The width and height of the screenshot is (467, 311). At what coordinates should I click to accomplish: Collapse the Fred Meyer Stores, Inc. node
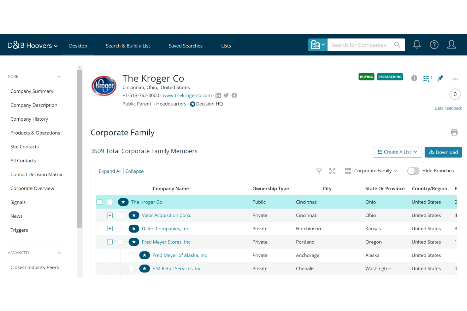(110, 242)
